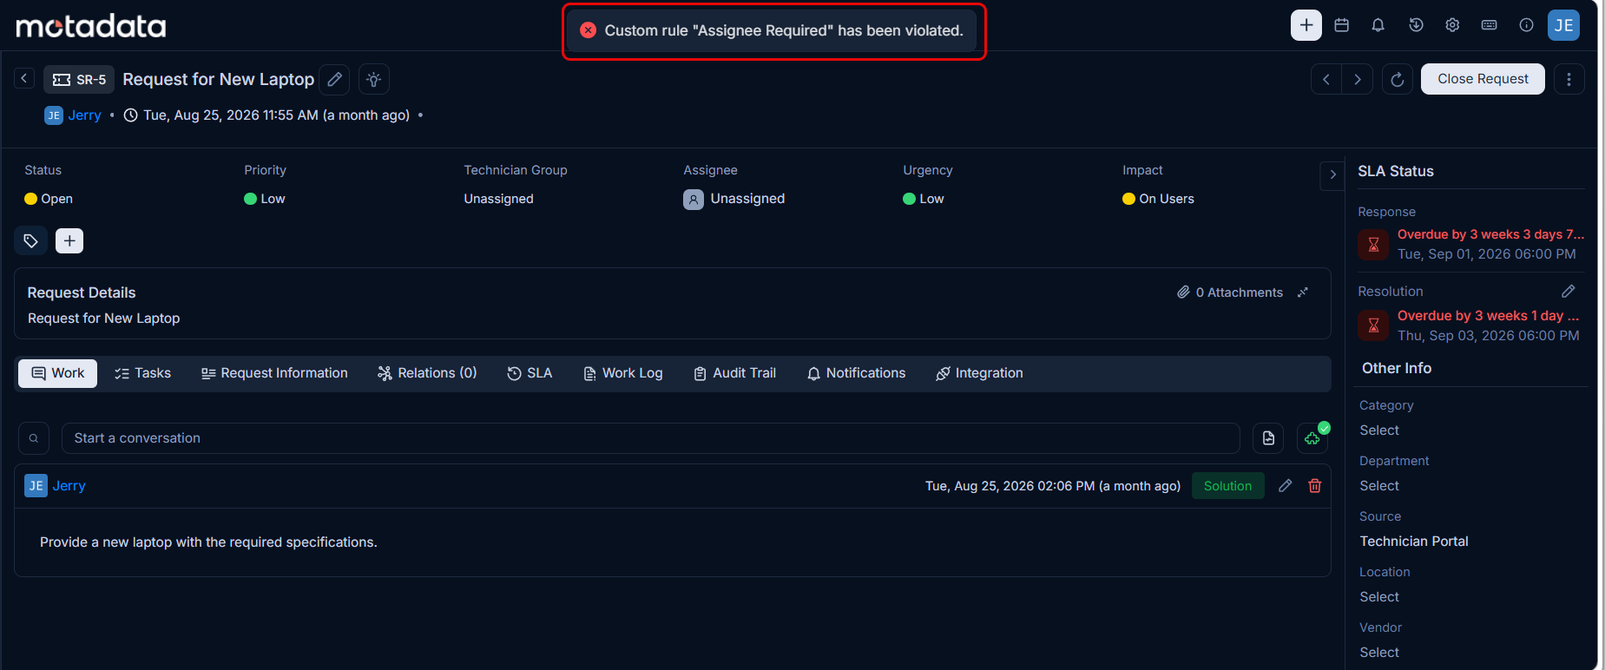Change Priority dropdown from Low
This screenshot has width=1605, height=670.
(265, 199)
